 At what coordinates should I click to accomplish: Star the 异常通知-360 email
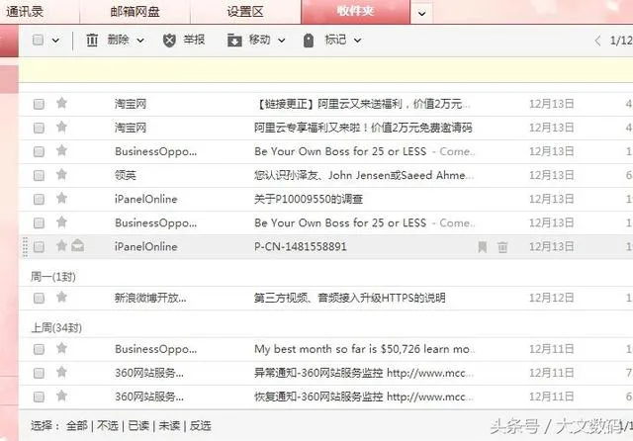point(61,372)
